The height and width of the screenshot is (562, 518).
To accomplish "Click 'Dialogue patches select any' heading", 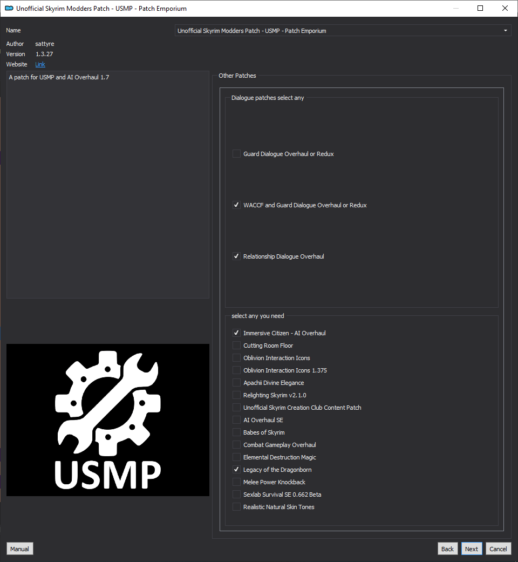I will (x=268, y=98).
